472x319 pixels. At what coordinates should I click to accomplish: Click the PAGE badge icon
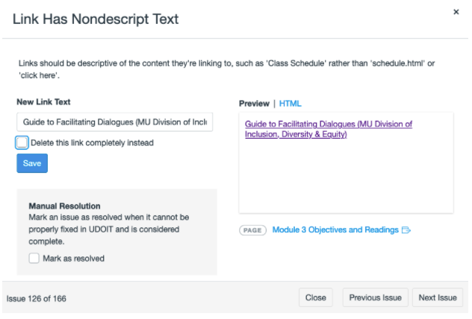[252, 230]
